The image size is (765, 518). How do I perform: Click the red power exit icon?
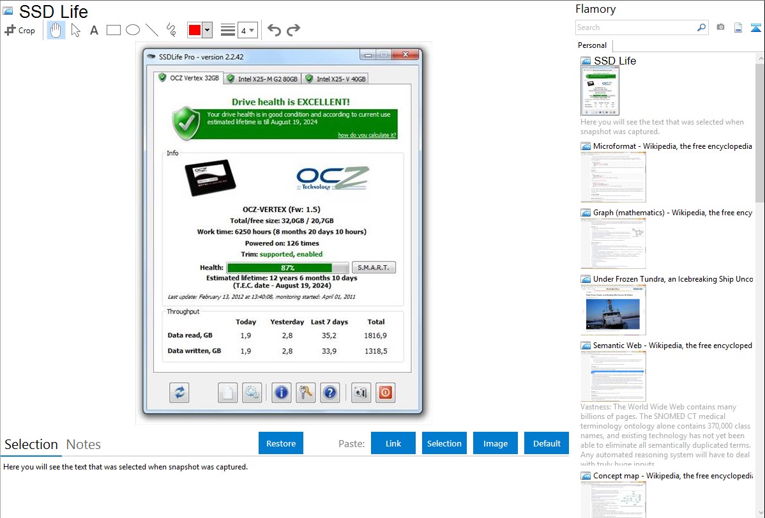[386, 393]
